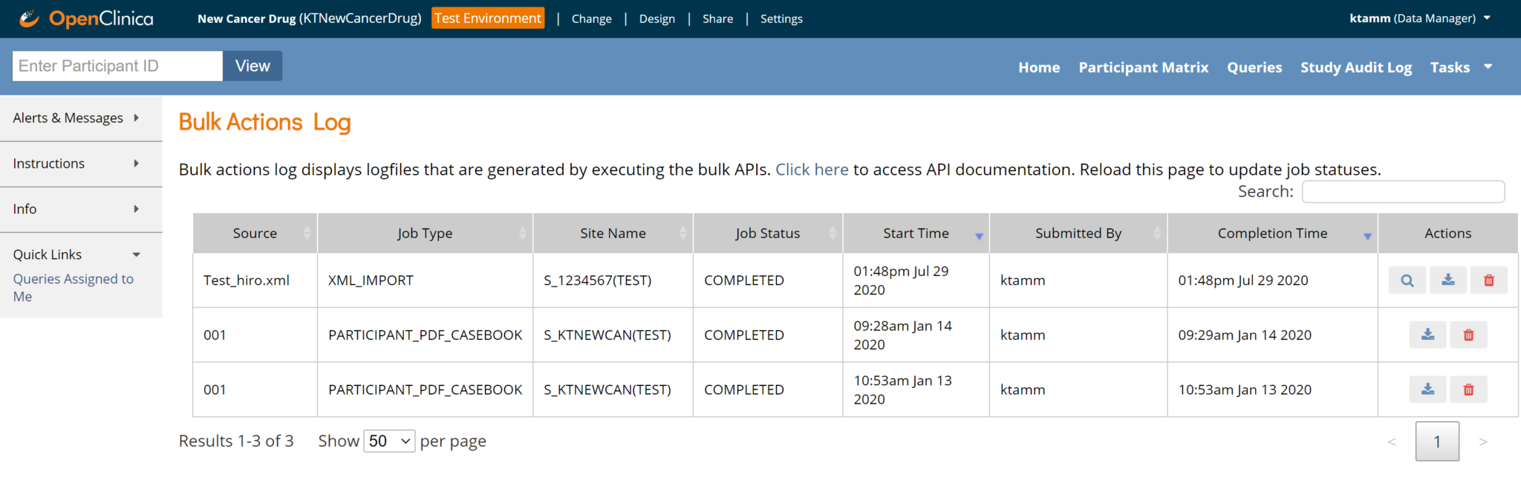Screen dimensions: 1521x477
Task: Download the Test_hiro.xml log file
Action: coord(1447,280)
